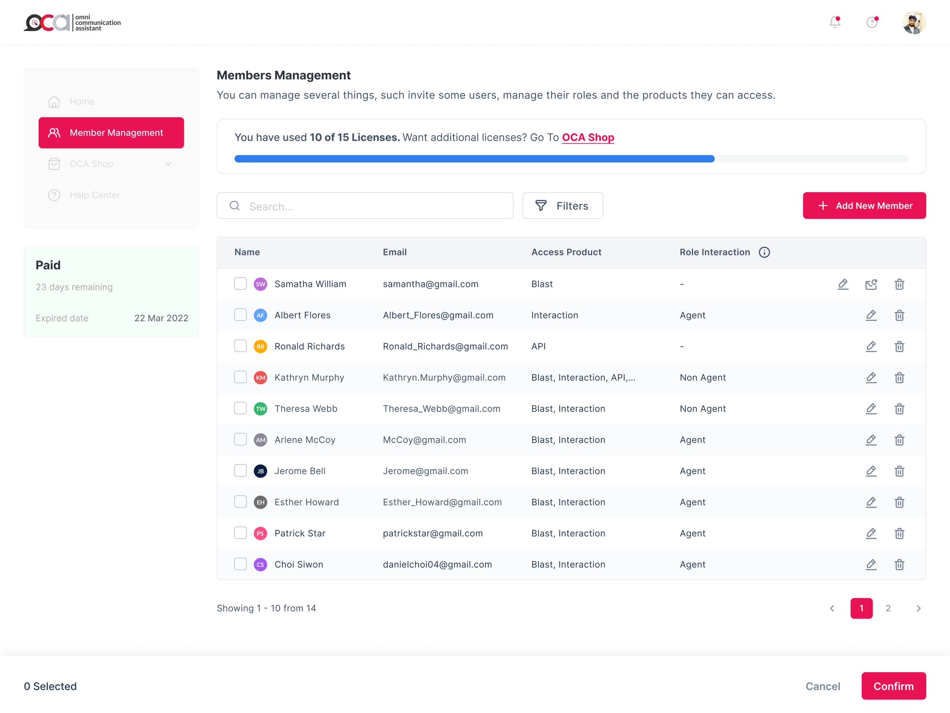Image resolution: width=950 pixels, height=713 pixels.
Task: Open Help Center sidebar item
Action: [94, 195]
